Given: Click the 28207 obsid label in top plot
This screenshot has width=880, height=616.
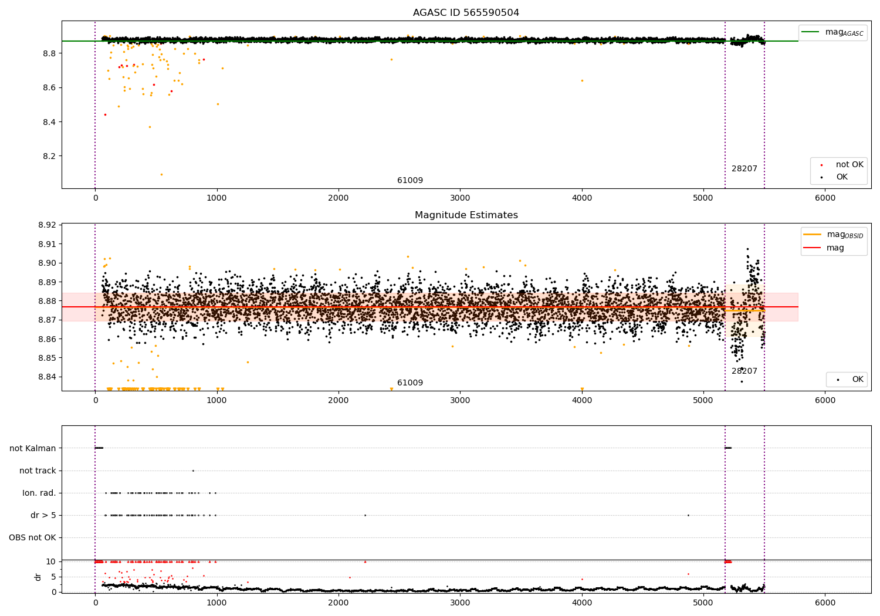Looking at the screenshot, I should point(744,168).
